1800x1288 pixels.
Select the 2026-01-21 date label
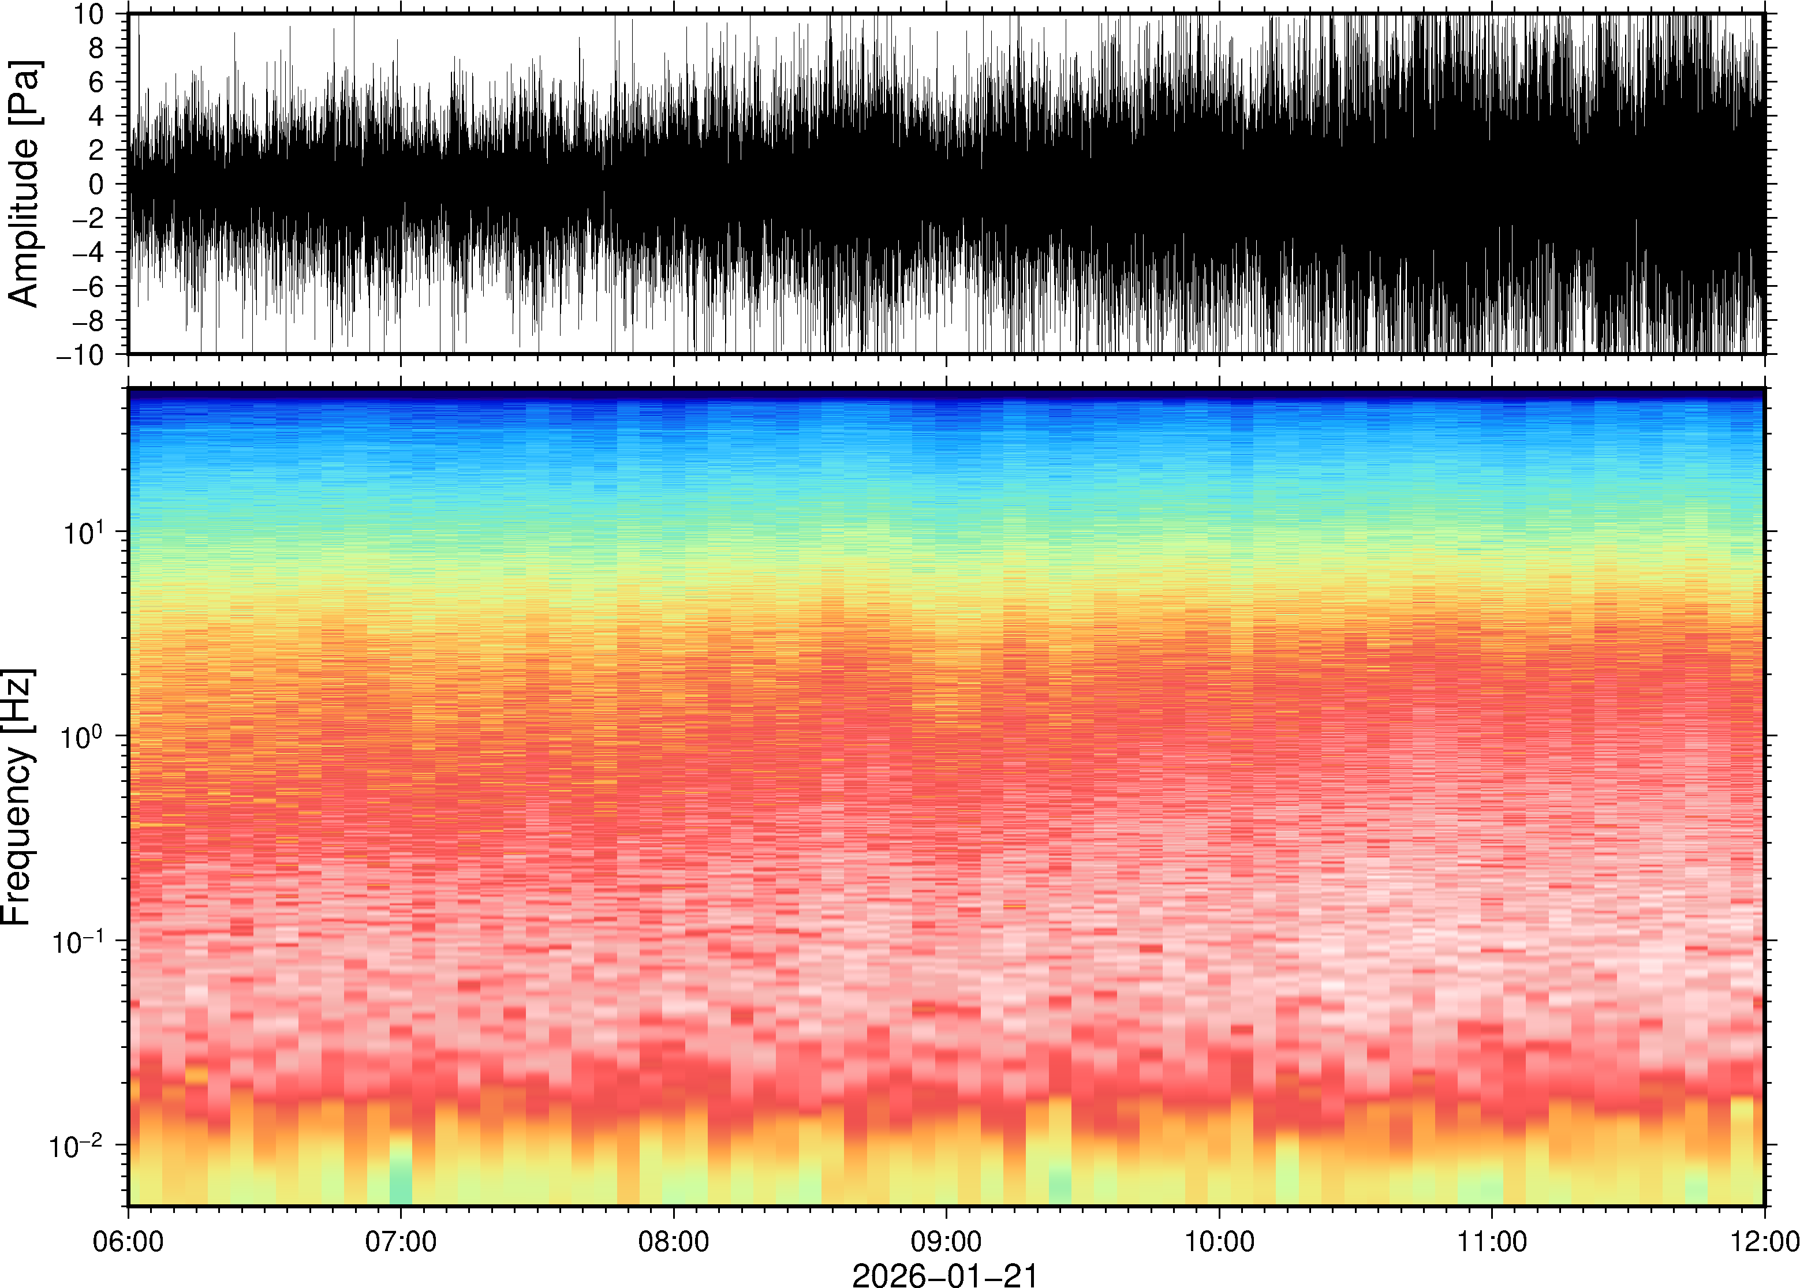coord(944,1275)
